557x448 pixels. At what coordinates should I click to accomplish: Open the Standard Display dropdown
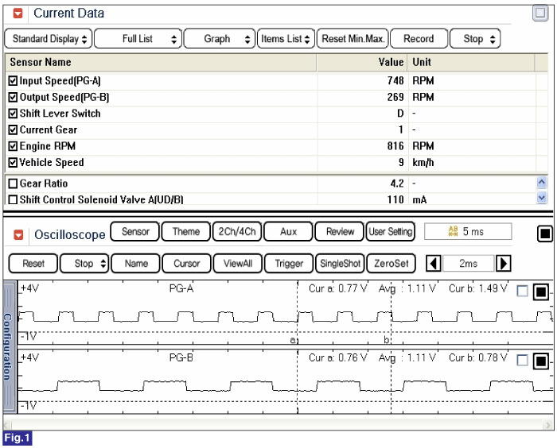pyautogui.click(x=49, y=39)
